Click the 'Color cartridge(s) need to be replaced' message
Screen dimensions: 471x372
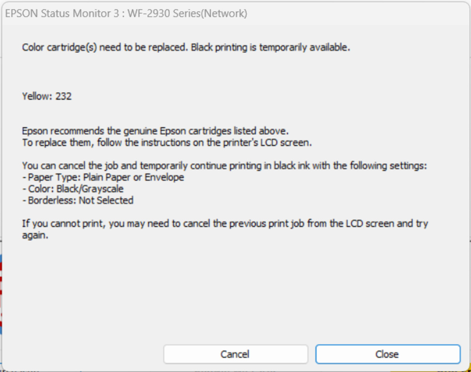pyautogui.click(x=105, y=47)
